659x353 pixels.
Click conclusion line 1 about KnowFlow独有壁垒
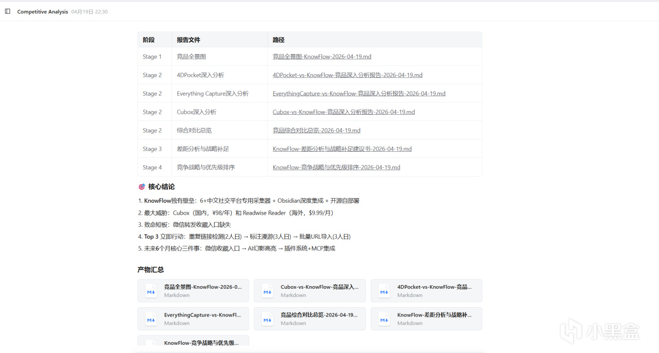click(249, 201)
